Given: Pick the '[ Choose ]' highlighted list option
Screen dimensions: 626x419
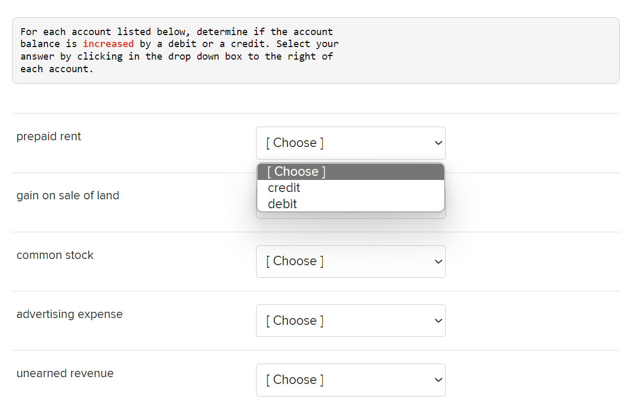Looking at the screenshot, I should (296, 172).
